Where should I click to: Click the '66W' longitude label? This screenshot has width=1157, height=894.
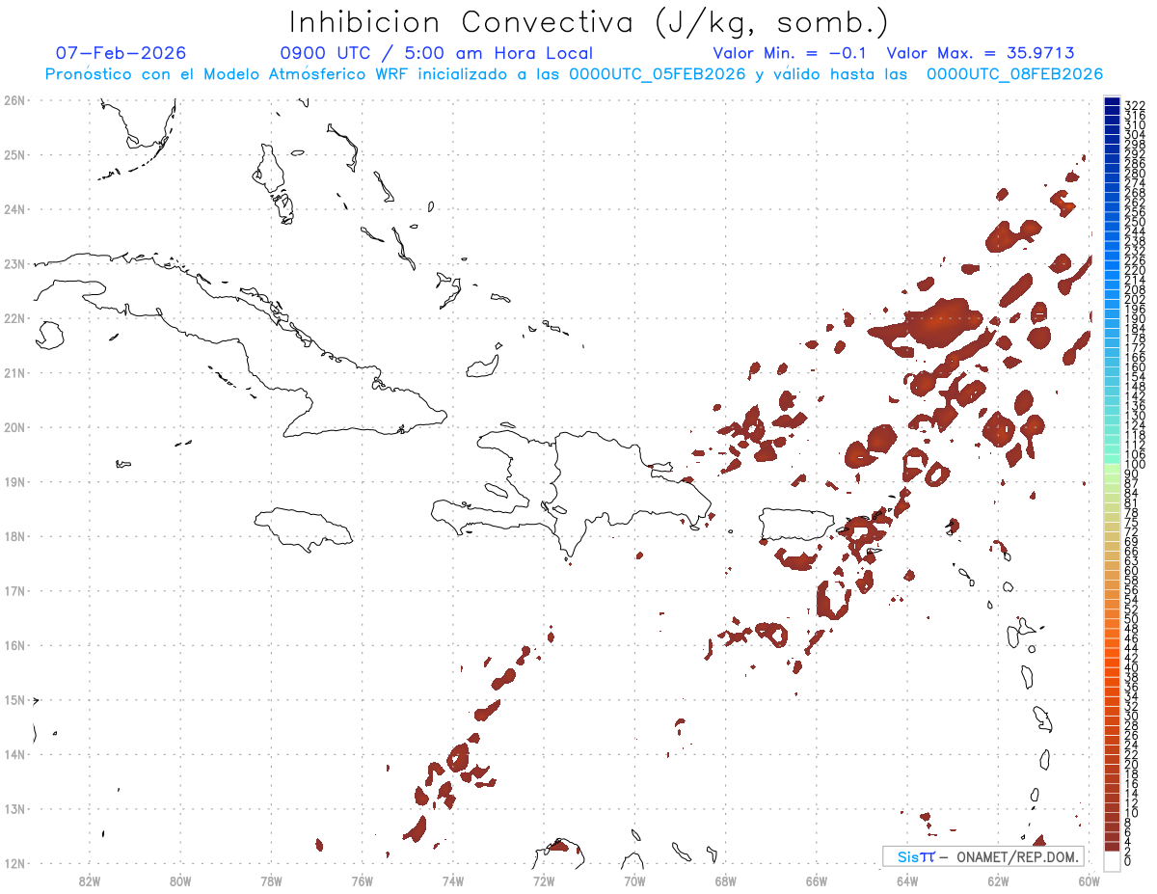(x=817, y=880)
